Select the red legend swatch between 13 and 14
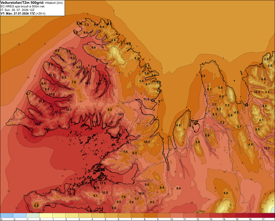The width and height of the screenshot is (275, 221). point(216,216)
